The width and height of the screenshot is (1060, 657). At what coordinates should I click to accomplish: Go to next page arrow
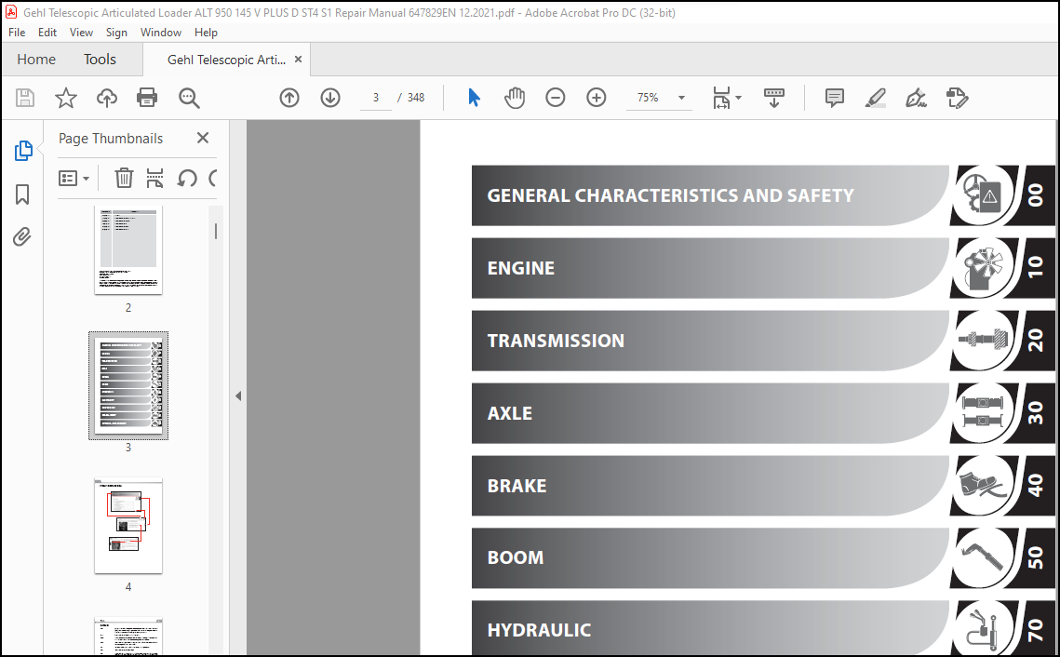[x=329, y=98]
